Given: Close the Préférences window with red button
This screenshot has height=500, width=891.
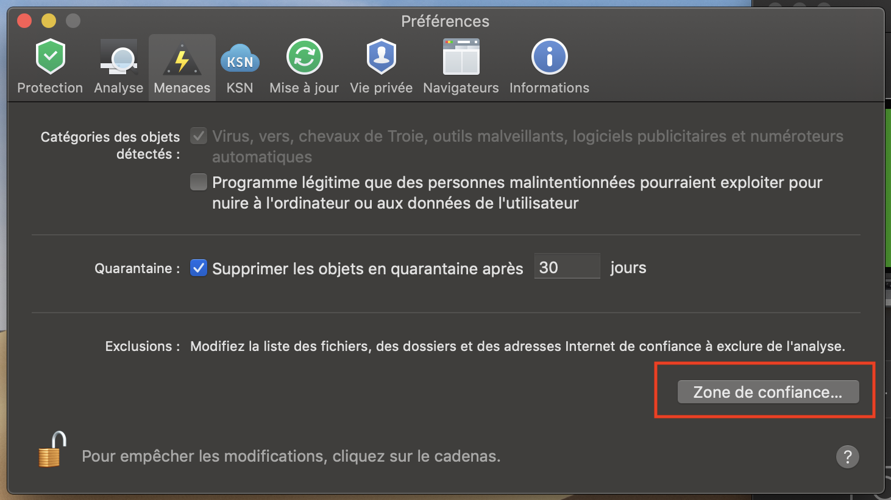Looking at the screenshot, I should [x=24, y=21].
